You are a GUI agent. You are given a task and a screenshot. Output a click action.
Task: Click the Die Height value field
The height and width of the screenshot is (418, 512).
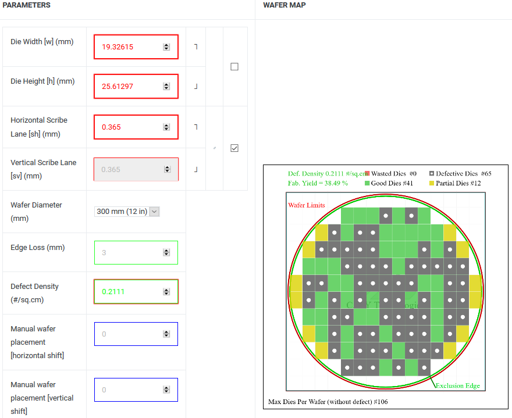136,86
